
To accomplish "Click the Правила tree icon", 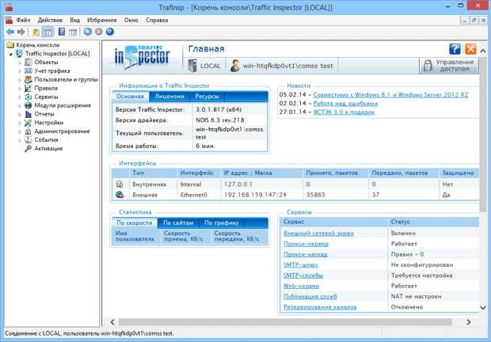I will click(29, 88).
